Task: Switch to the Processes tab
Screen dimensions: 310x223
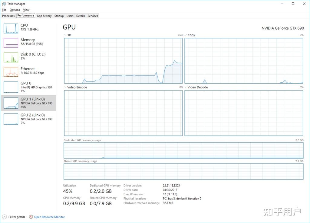Action: click(8, 16)
